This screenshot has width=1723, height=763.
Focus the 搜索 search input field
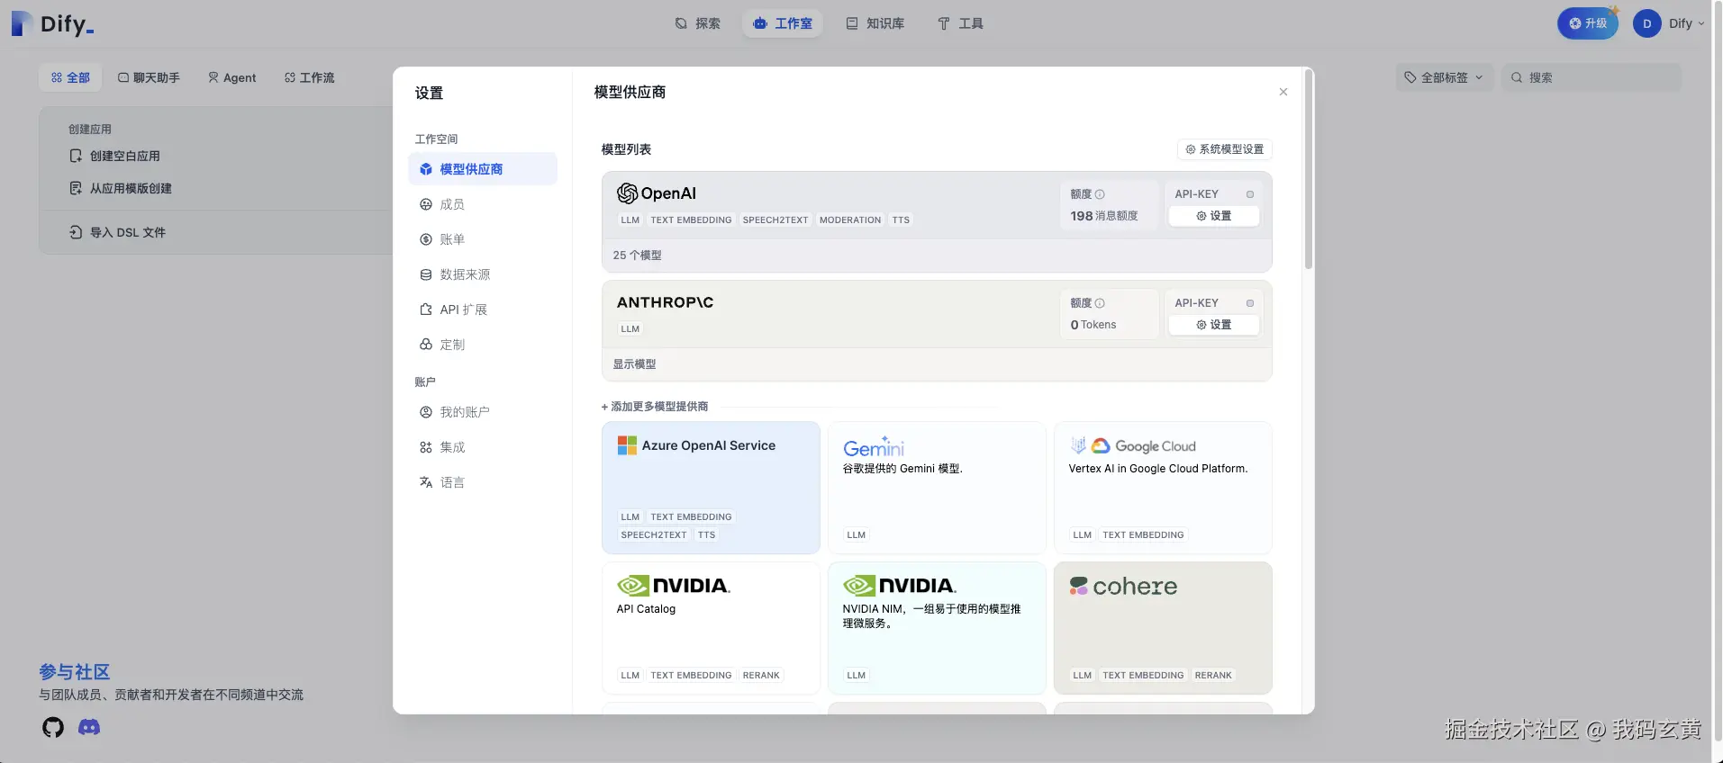click(x=1591, y=77)
